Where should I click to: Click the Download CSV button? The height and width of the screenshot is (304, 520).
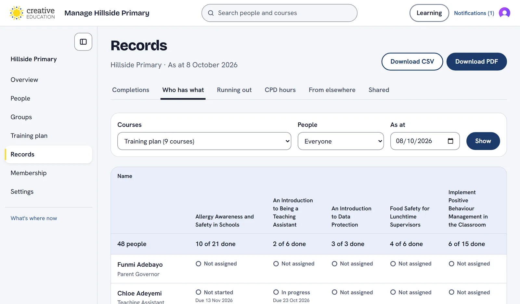coord(412,62)
